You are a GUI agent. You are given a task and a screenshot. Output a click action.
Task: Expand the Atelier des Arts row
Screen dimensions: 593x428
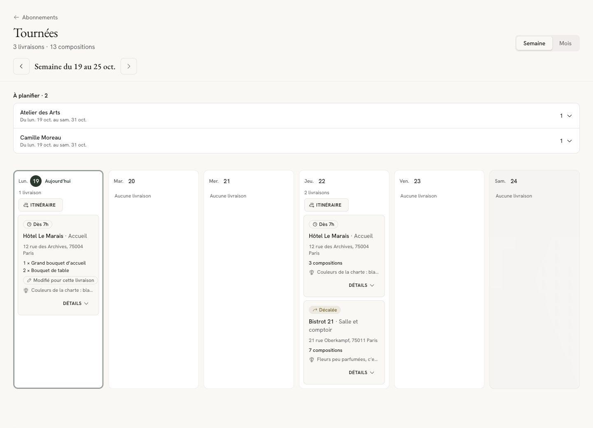point(296,116)
